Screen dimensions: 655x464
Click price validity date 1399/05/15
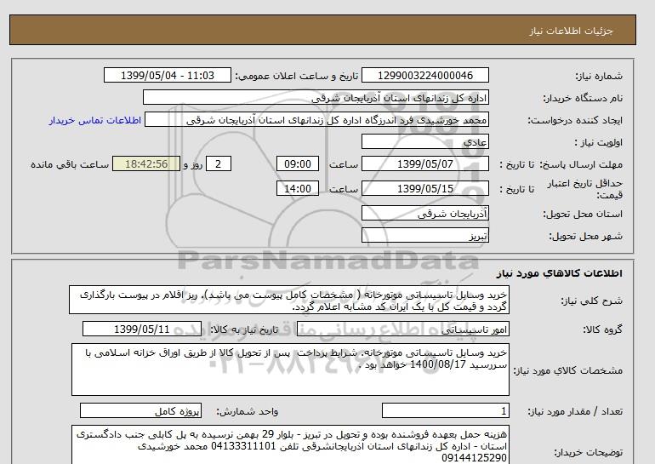(x=424, y=188)
